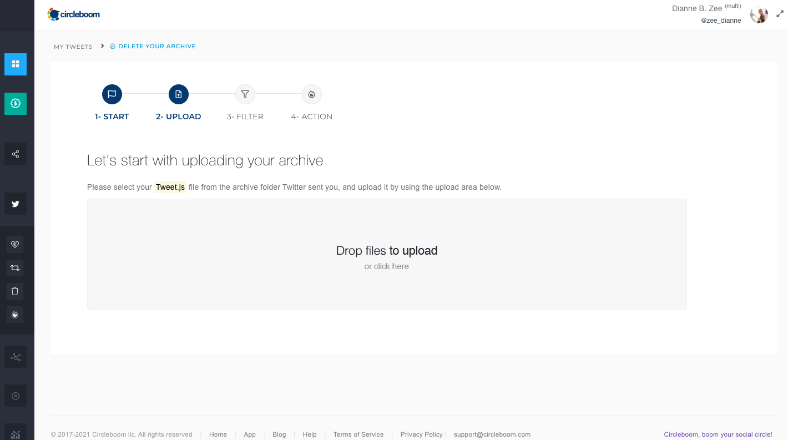Screen dimensions: 788x440
Task: Select the pricing dollar icon in sidebar
Action: click(15, 104)
